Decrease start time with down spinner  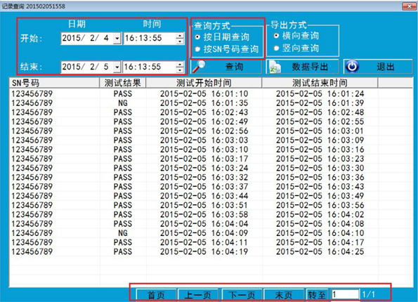[181, 41]
